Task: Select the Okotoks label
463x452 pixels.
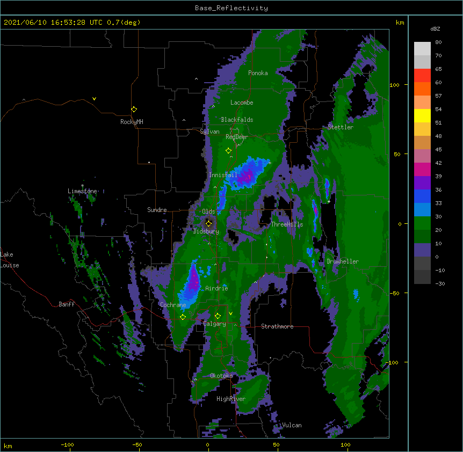Action: 221,376
